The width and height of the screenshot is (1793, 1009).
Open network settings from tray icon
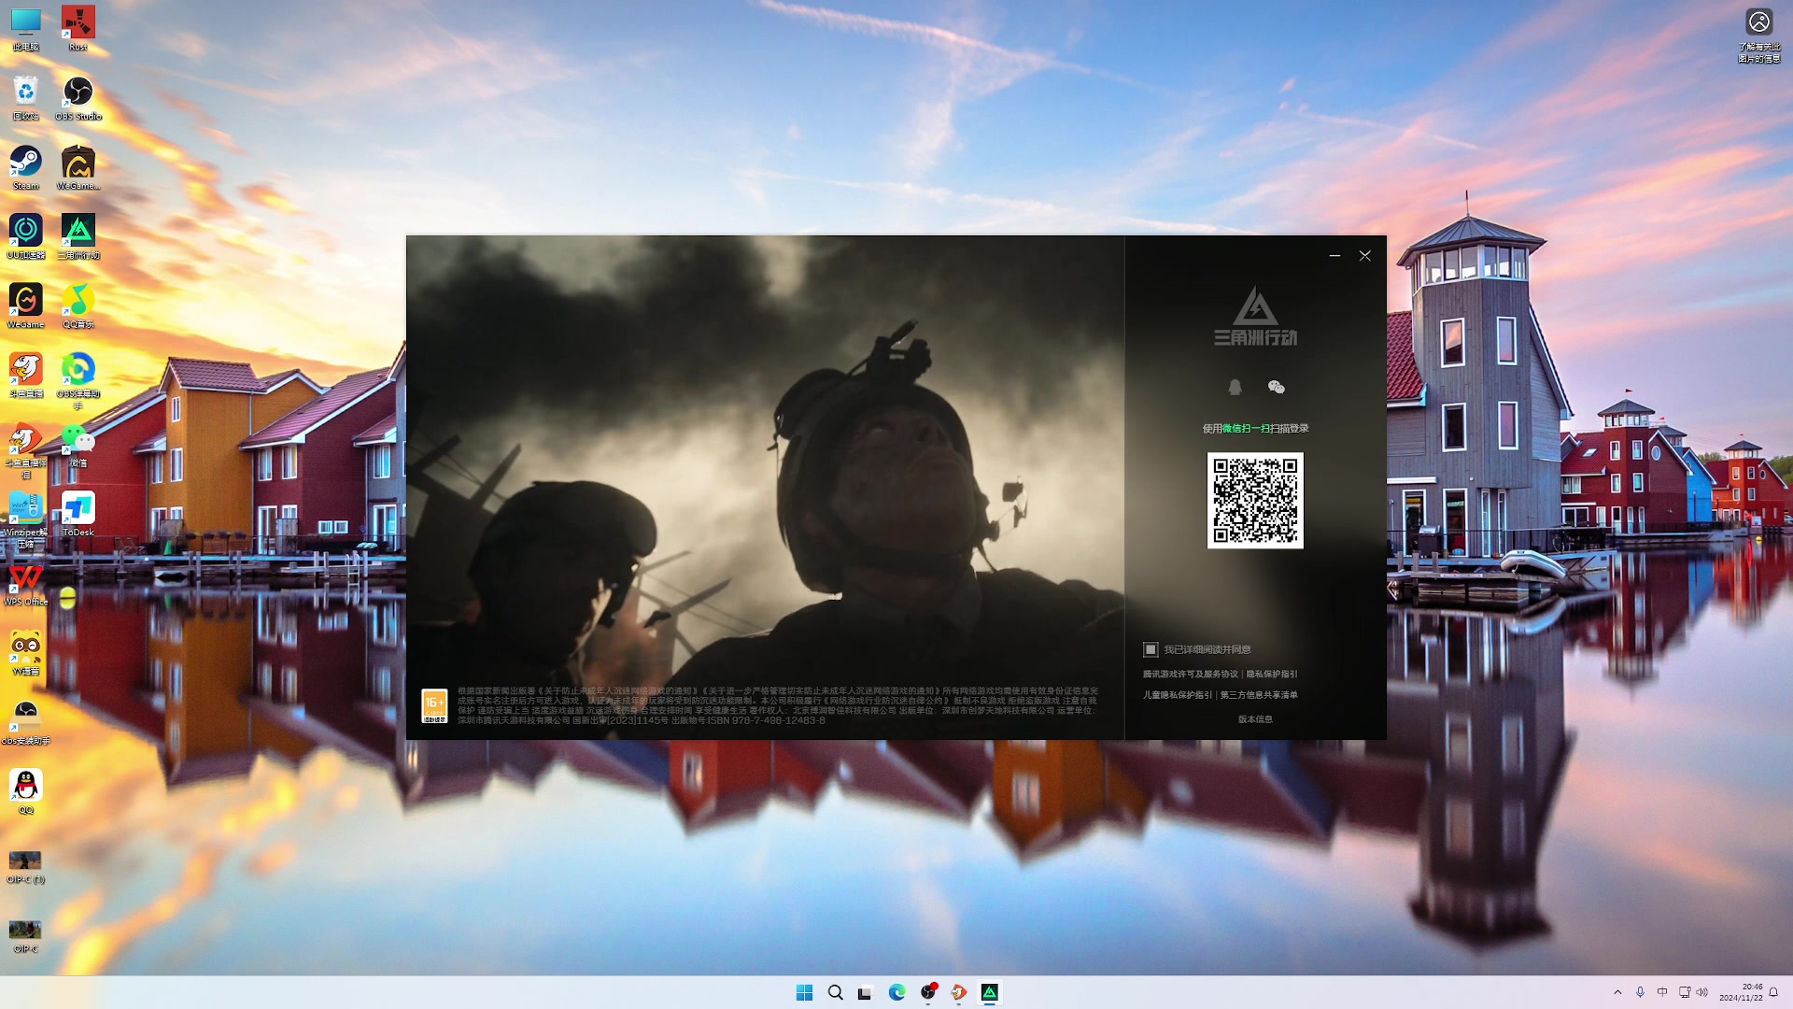pos(1685,992)
